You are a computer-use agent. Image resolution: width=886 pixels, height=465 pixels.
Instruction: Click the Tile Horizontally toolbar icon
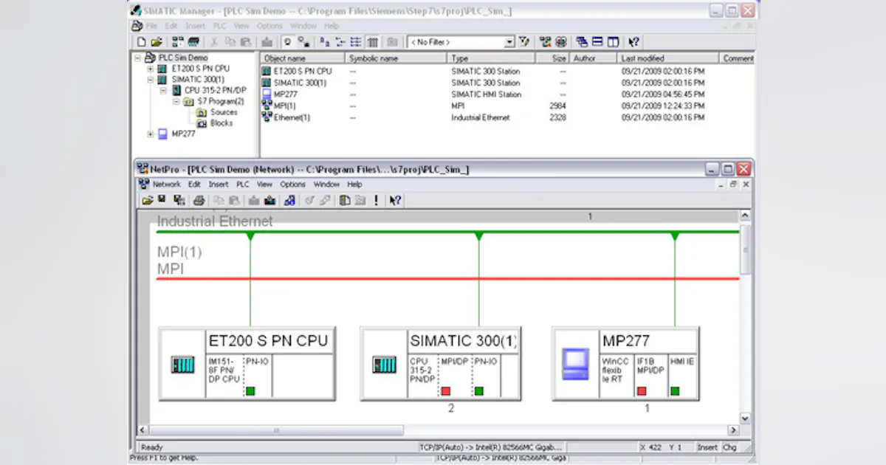[597, 42]
